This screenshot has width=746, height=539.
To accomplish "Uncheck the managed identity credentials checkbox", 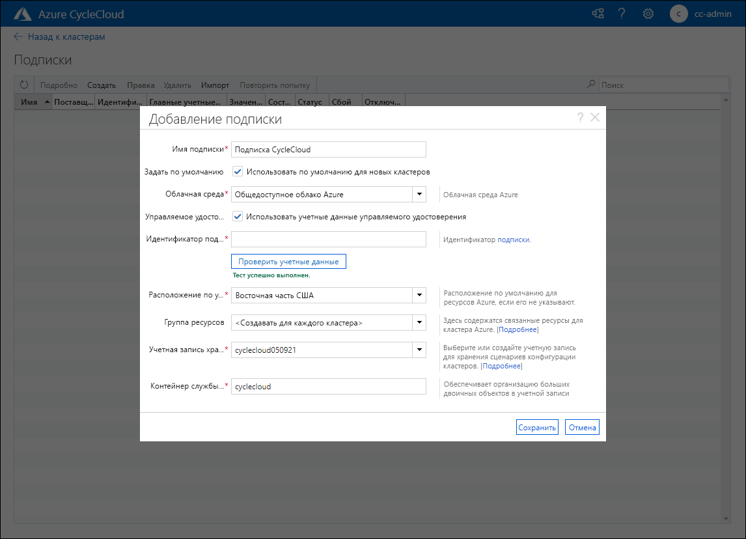I will click(x=238, y=217).
